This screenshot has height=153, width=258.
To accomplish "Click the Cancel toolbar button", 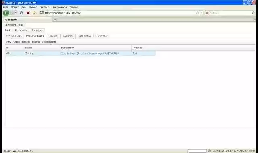I will coord(17,42).
